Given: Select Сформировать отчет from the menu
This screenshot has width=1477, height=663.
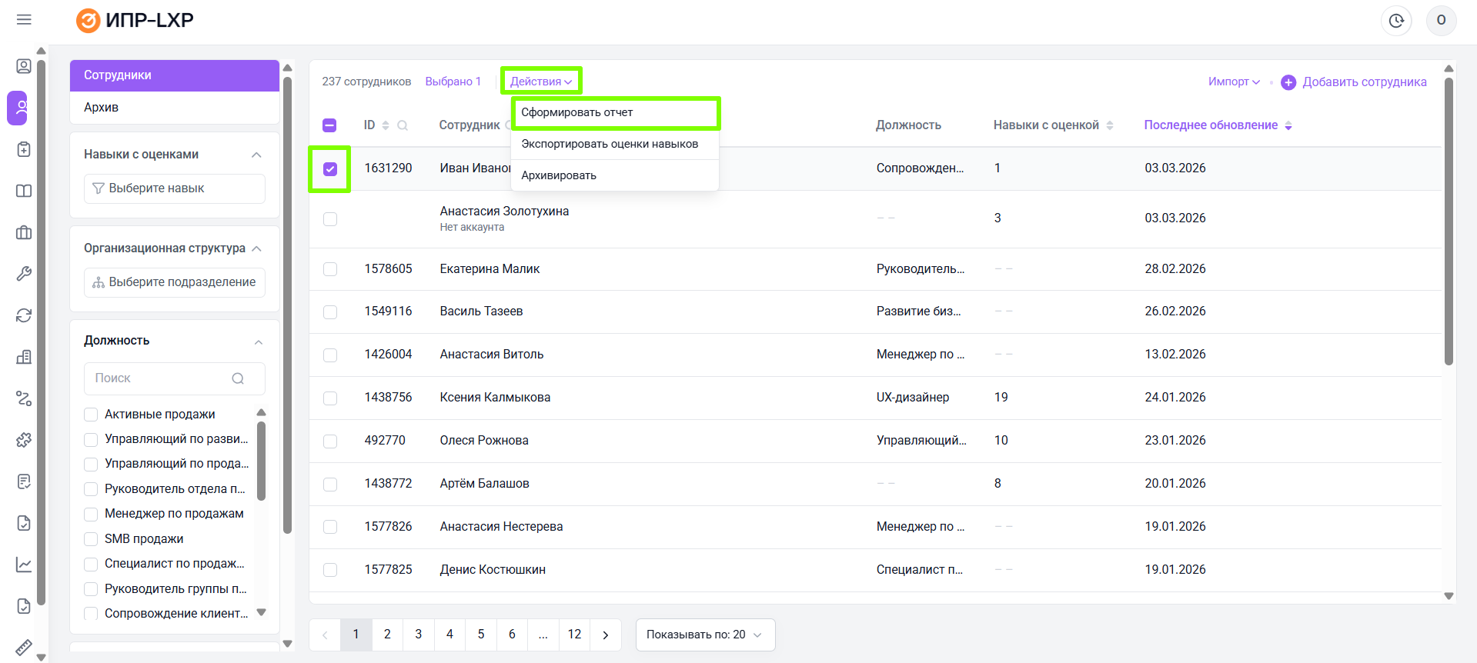Looking at the screenshot, I should 577,112.
